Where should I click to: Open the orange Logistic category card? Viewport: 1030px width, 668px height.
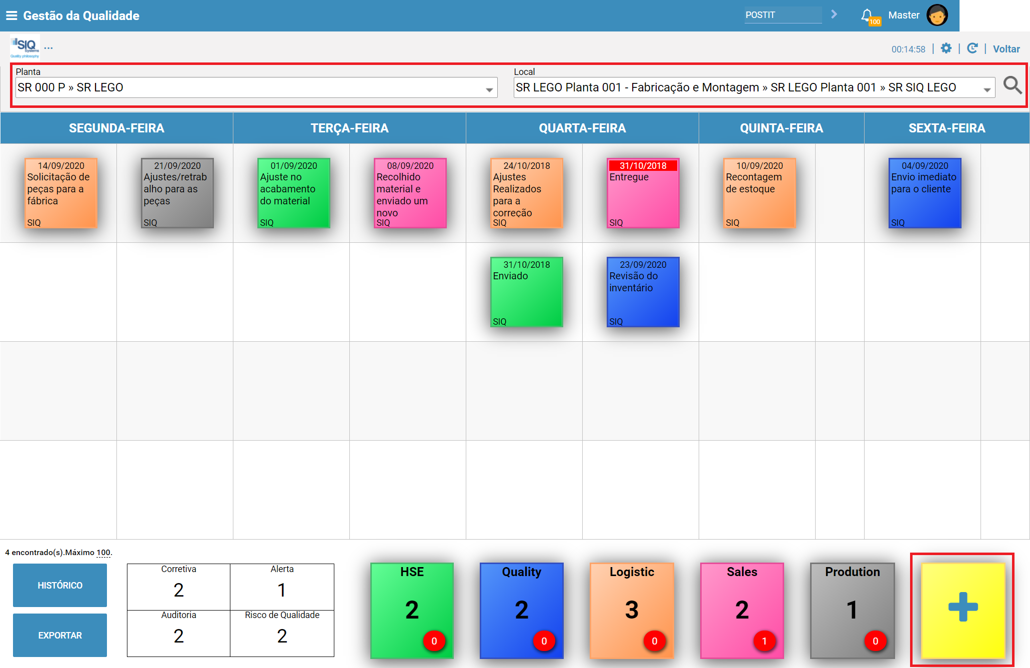632,610
